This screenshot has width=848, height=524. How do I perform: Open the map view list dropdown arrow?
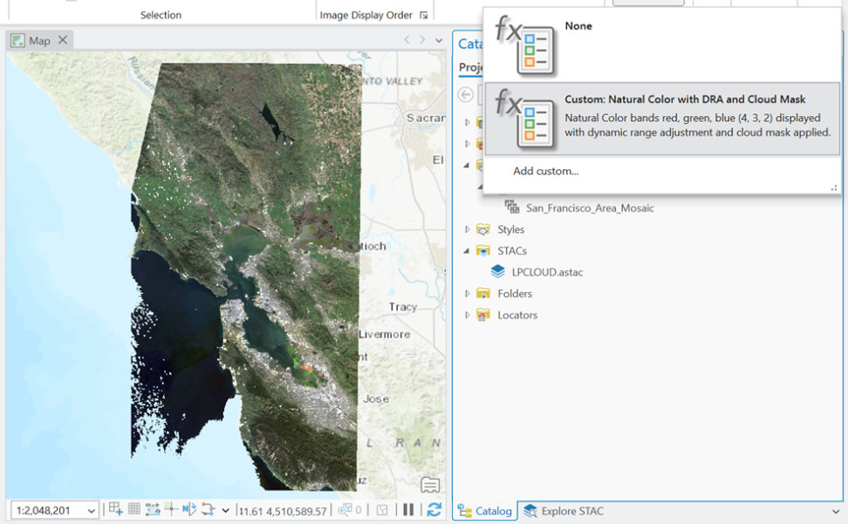[439, 40]
